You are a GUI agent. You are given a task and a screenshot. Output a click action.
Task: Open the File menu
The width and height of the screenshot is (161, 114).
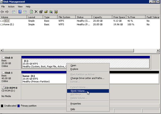click(x=3, y=7)
